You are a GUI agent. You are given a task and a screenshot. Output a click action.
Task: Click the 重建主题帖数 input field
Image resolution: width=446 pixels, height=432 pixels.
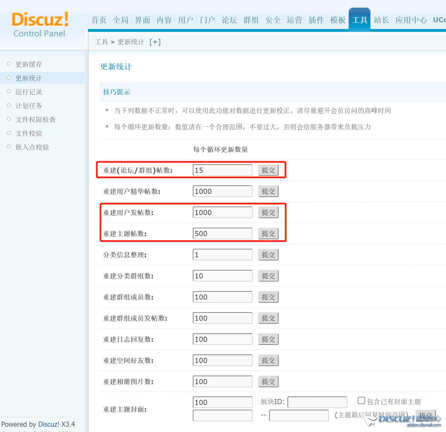[x=222, y=234]
